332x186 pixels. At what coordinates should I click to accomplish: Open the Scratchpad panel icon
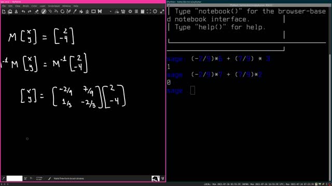(143, 11)
